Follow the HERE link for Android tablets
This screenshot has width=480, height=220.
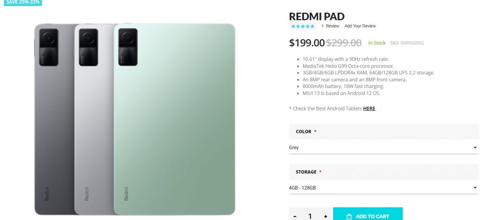[x=369, y=109]
